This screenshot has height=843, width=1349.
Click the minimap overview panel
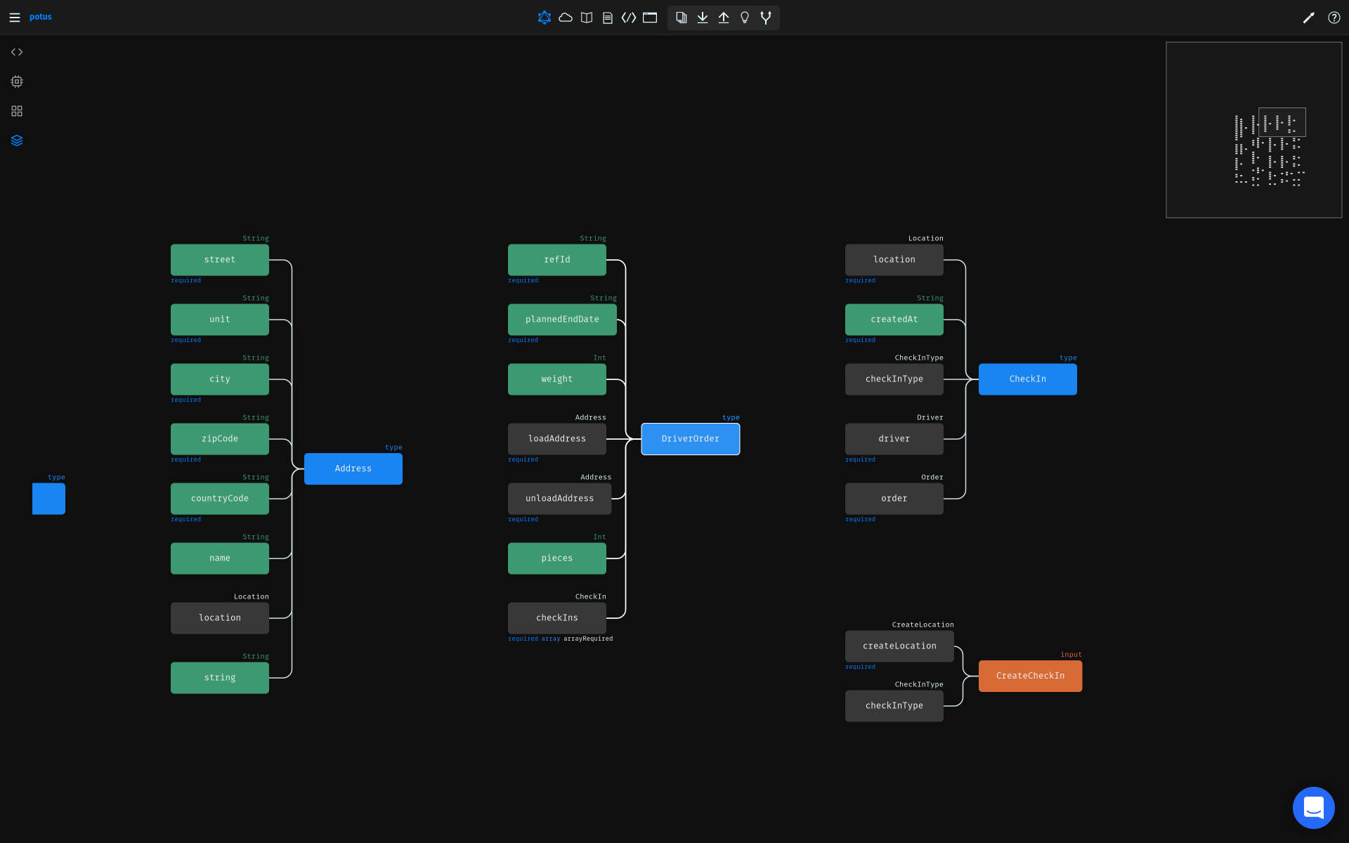point(1253,130)
